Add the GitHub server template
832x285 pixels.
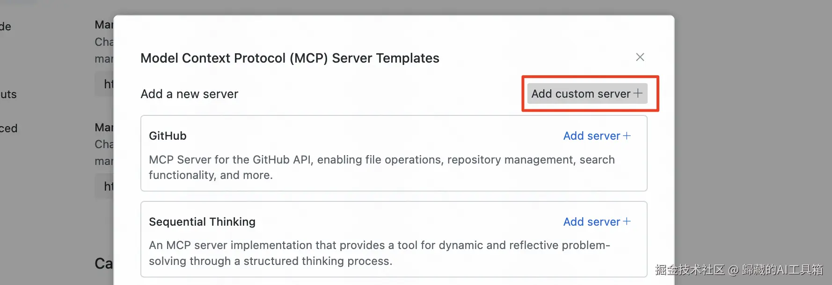coord(591,136)
